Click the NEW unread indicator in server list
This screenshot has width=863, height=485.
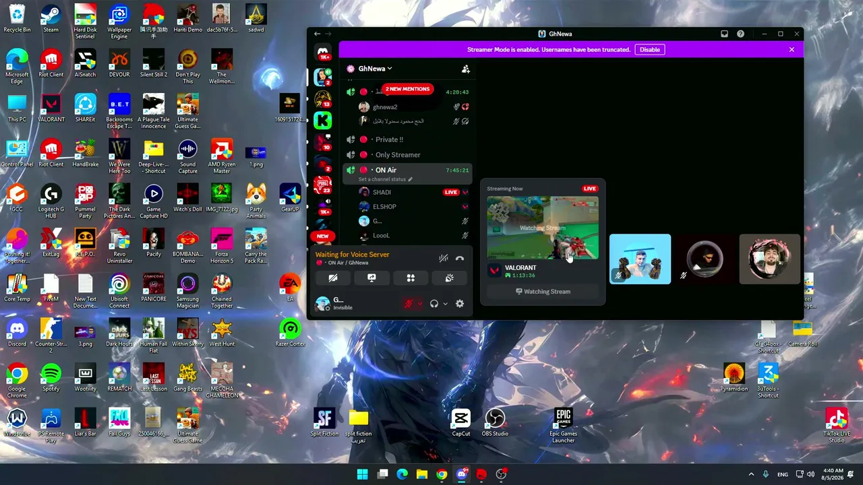pyautogui.click(x=323, y=236)
